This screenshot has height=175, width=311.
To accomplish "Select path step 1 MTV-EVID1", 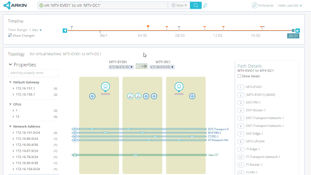I will [x=250, y=87].
